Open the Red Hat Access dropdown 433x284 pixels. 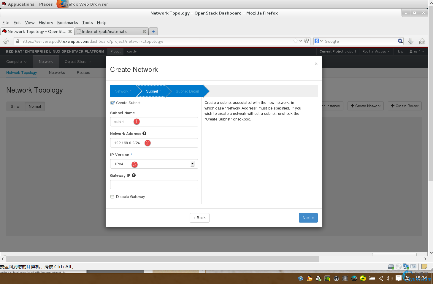tap(376, 51)
